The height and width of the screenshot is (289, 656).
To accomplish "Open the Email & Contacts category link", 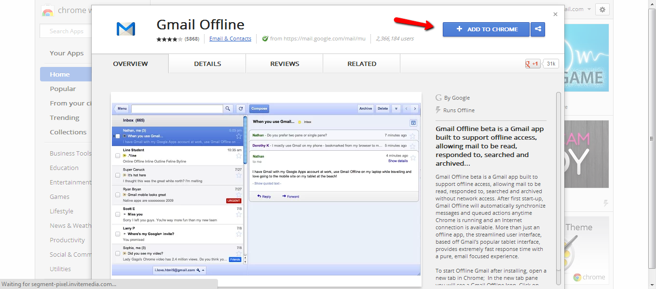I will click(230, 39).
